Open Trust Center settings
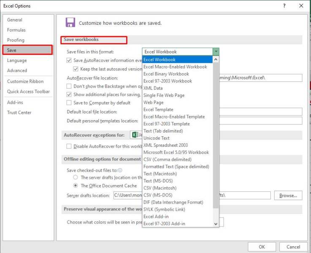Screen dimensions: 311x253 coord(28,113)
